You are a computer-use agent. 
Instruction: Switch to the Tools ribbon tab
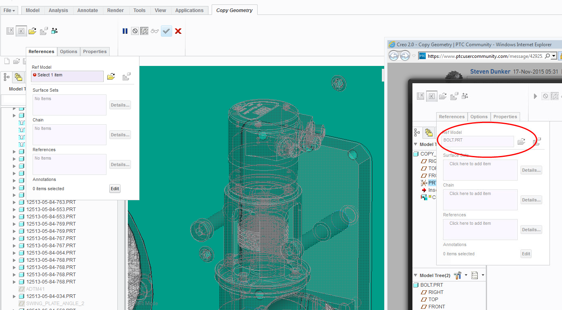tap(139, 10)
